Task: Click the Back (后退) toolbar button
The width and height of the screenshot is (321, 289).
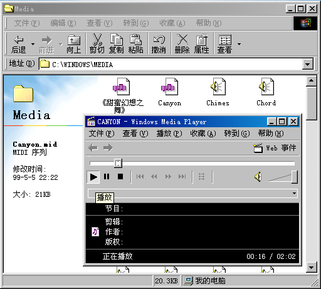Action: point(19,44)
